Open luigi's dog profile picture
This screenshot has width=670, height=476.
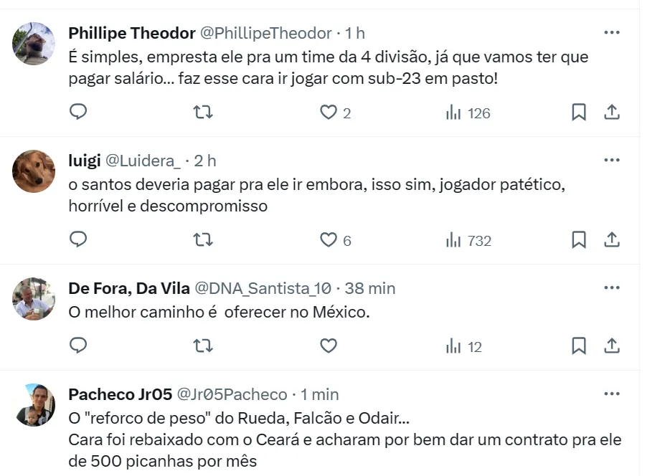pyautogui.click(x=34, y=171)
